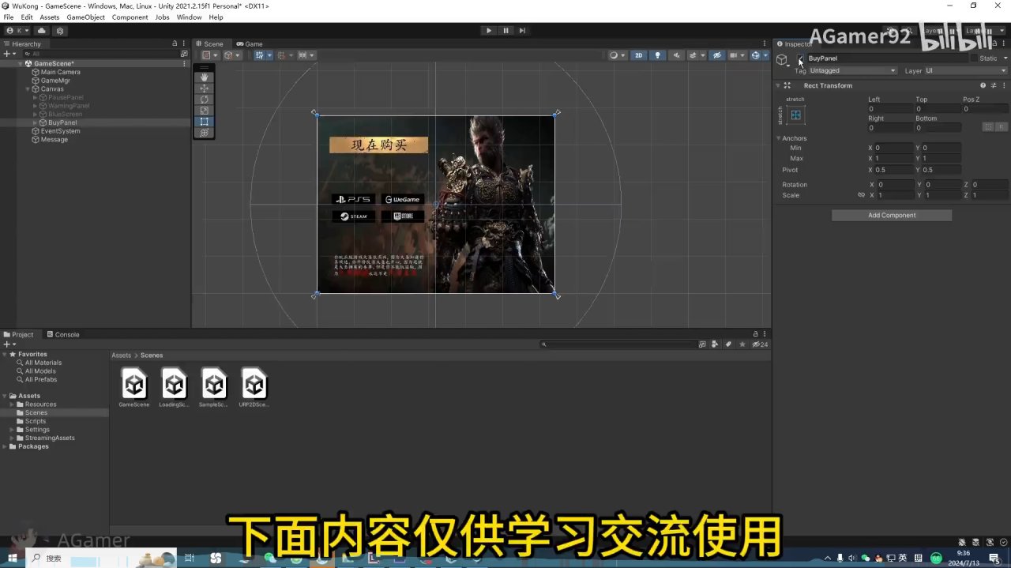Open the Window menu
This screenshot has width=1011, height=568.
click(189, 17)
